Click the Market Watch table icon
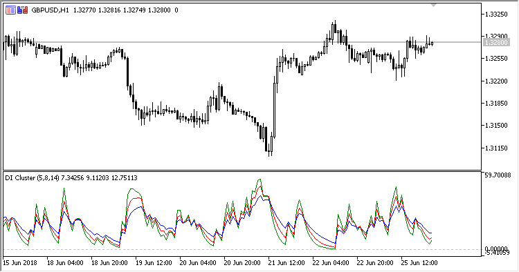Screen dimensions: 519x272 10,10
